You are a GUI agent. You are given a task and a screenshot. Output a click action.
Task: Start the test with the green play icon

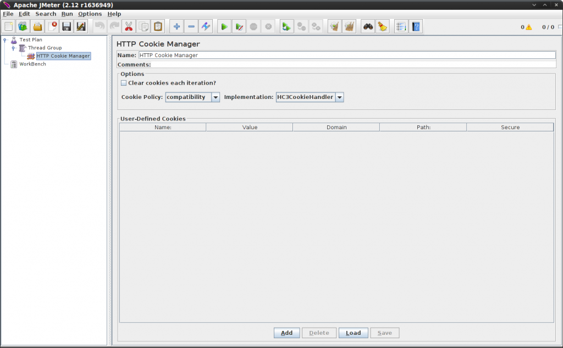pos(224,26)
